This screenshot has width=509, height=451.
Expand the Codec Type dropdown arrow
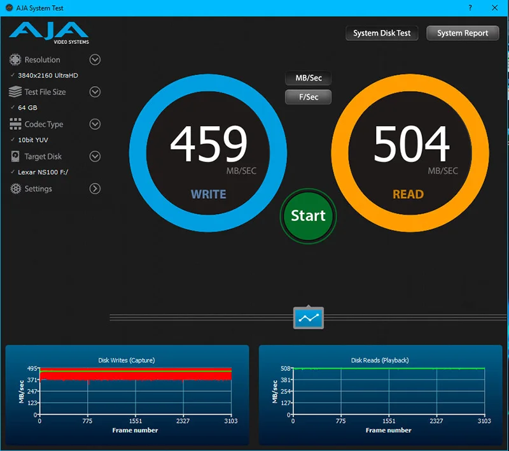[x=95, y=124]
